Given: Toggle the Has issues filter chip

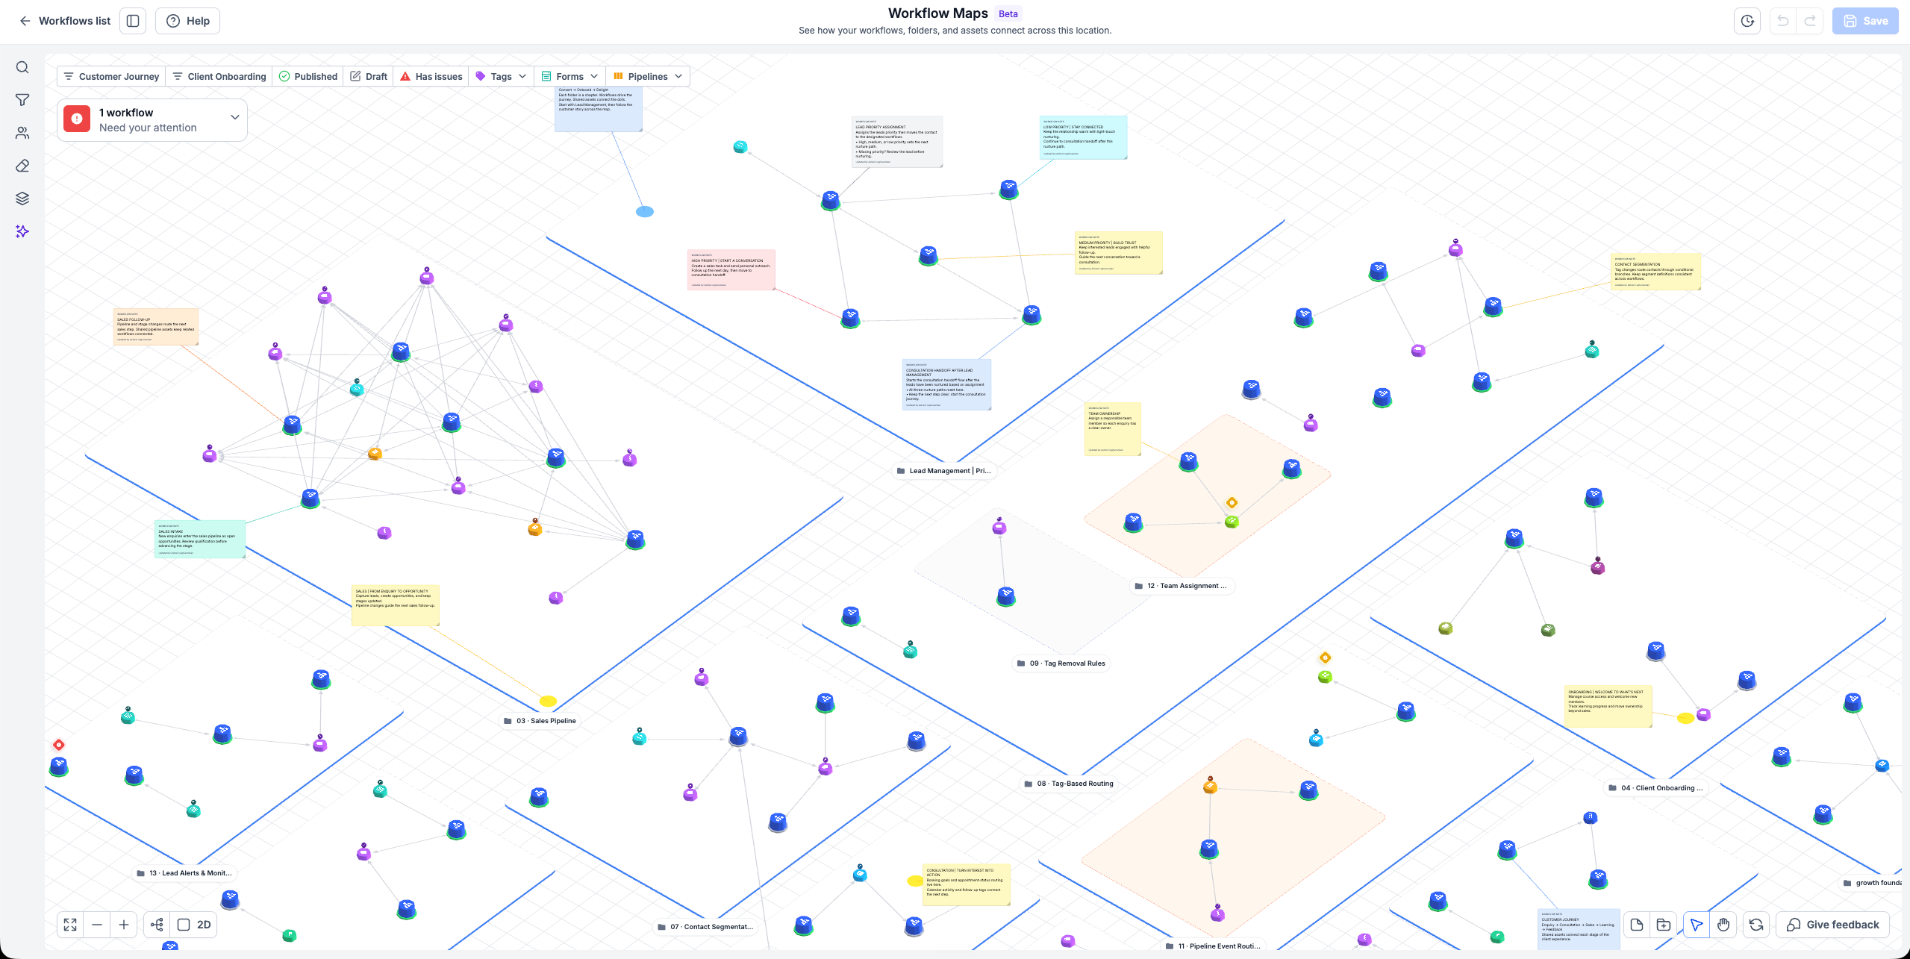Looking at the screenshot, I should [x=431, y=76].
